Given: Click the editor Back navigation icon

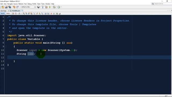Looking at the screenshot, I should pyautogui.click(x=16, y=13).
